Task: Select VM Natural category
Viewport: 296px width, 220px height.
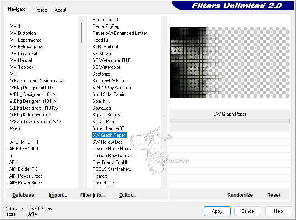Action: (21, 60)
